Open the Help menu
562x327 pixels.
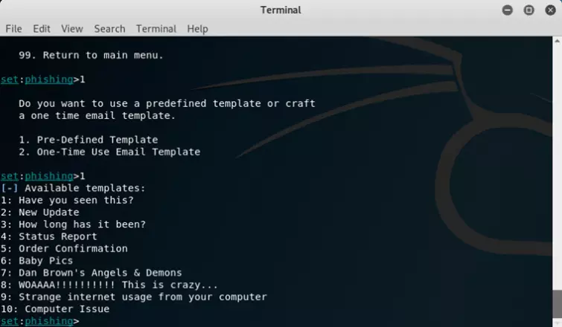pyautogui.click(x=197, y=28)
